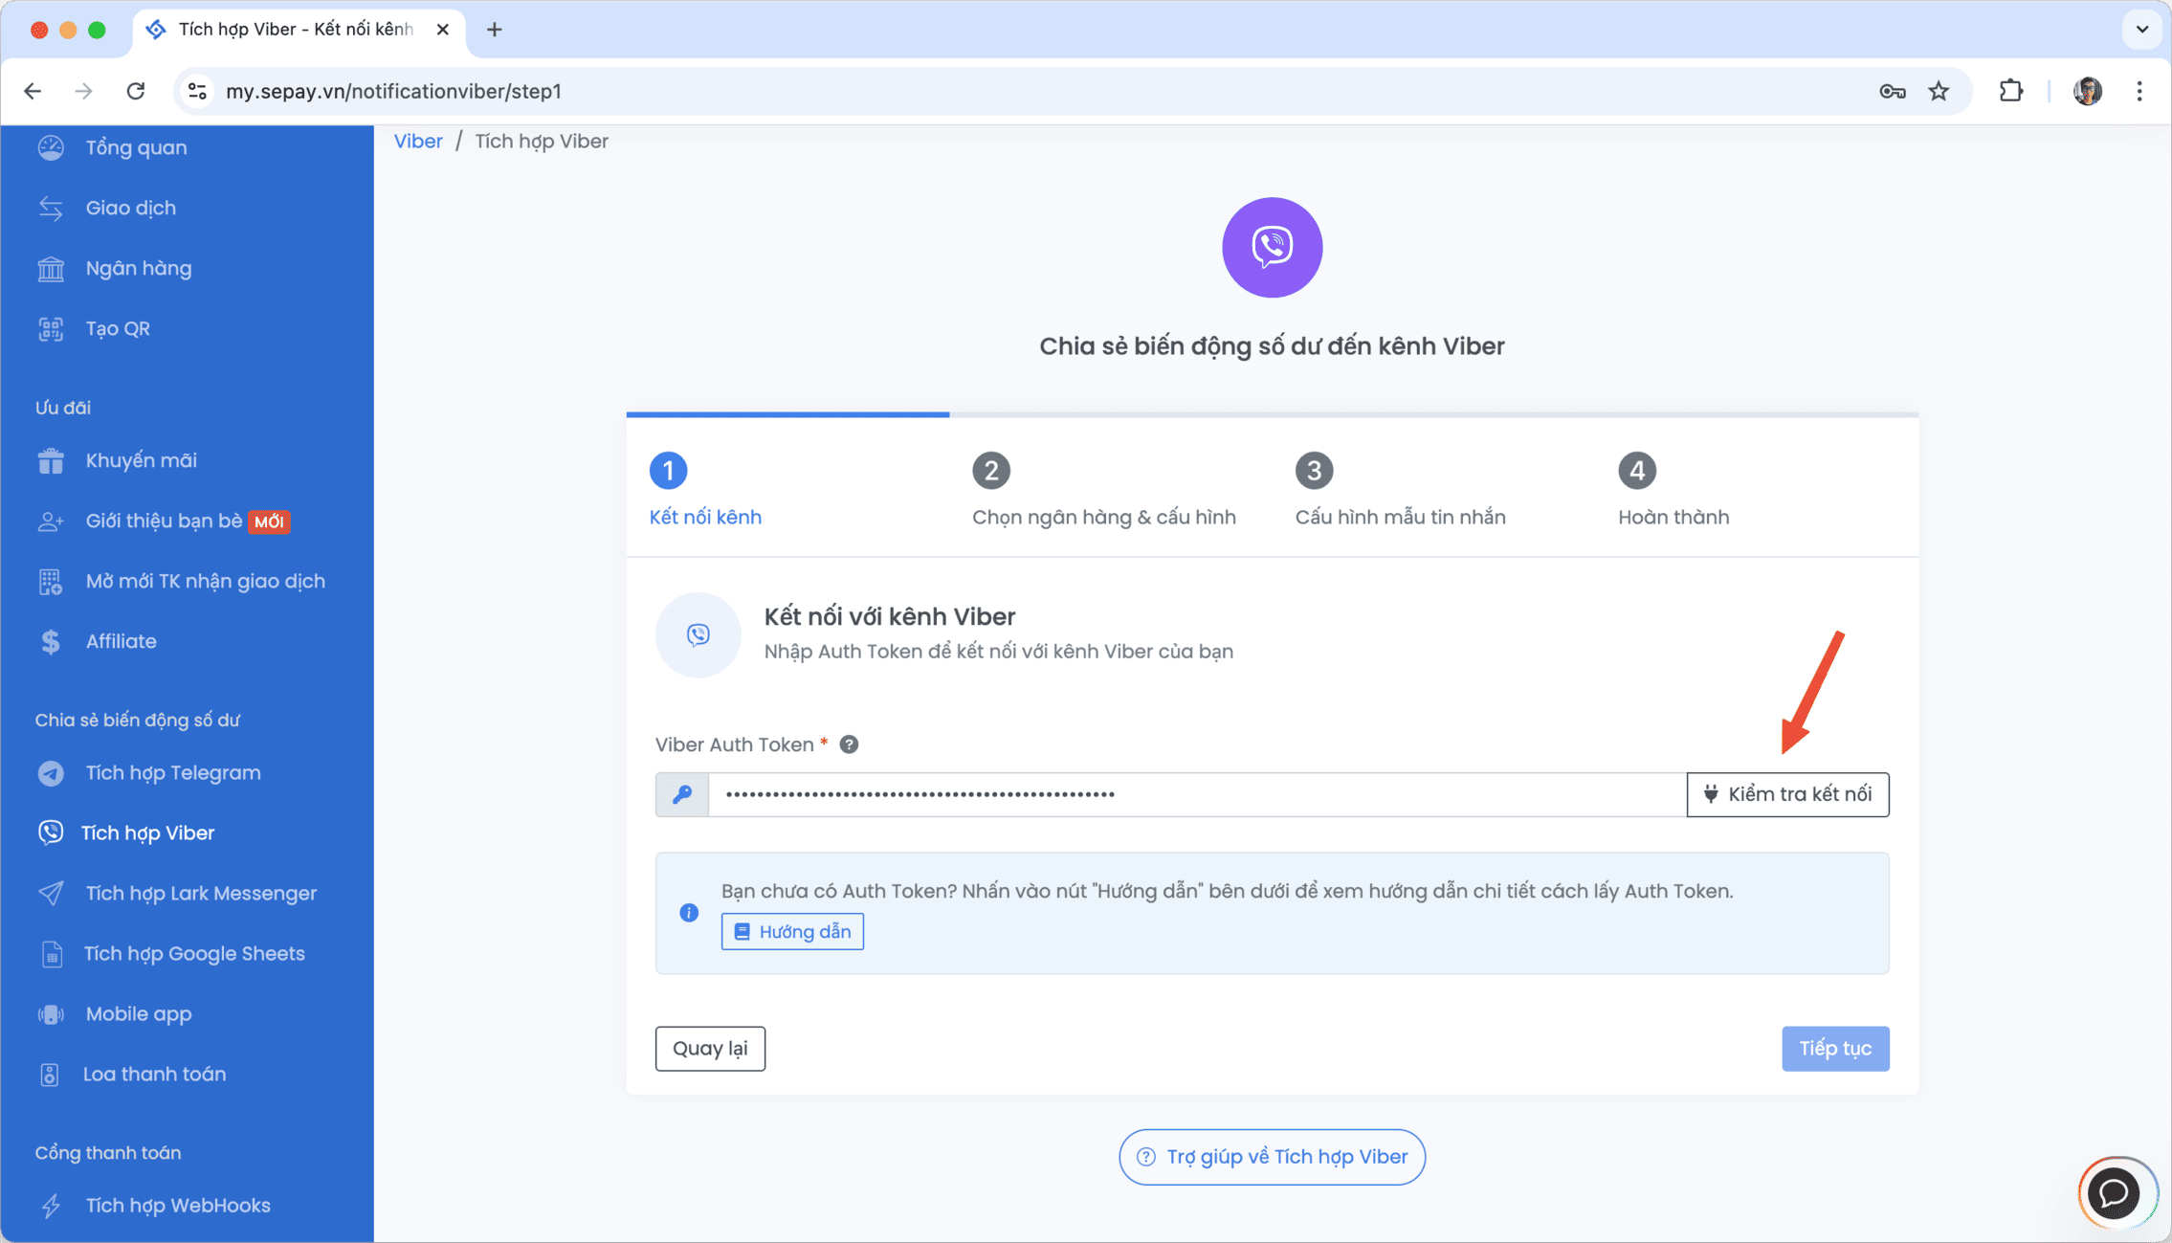Click the Affiliate dollar icon

[51, 642]
